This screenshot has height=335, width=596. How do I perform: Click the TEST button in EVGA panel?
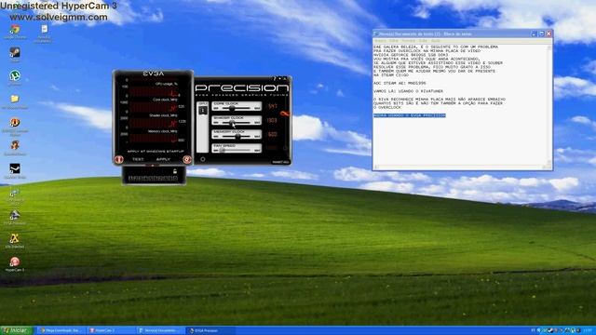coord(138,159)
